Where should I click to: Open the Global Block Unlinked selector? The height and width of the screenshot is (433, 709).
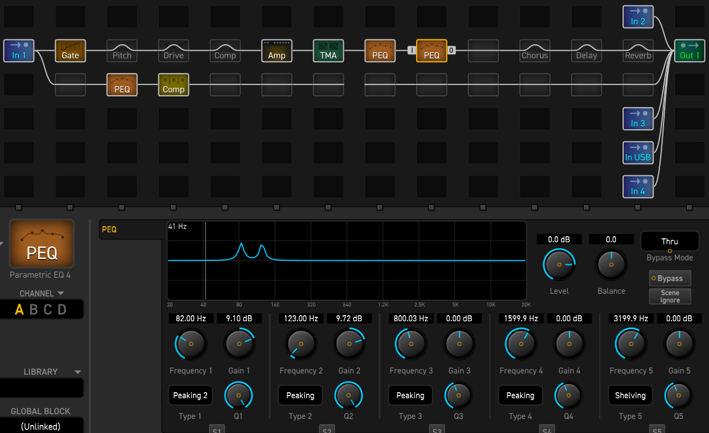click(41, 426)
